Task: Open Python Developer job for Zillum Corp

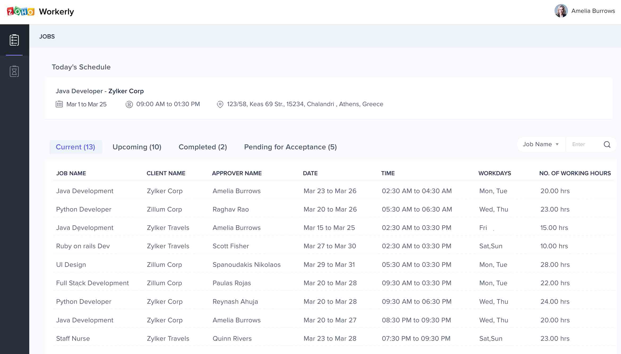Action: tap(84, 209)
